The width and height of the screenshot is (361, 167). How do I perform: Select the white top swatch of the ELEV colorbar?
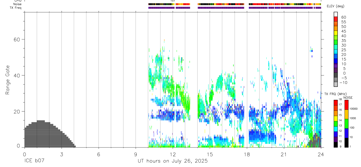click(x=336, y=14)
